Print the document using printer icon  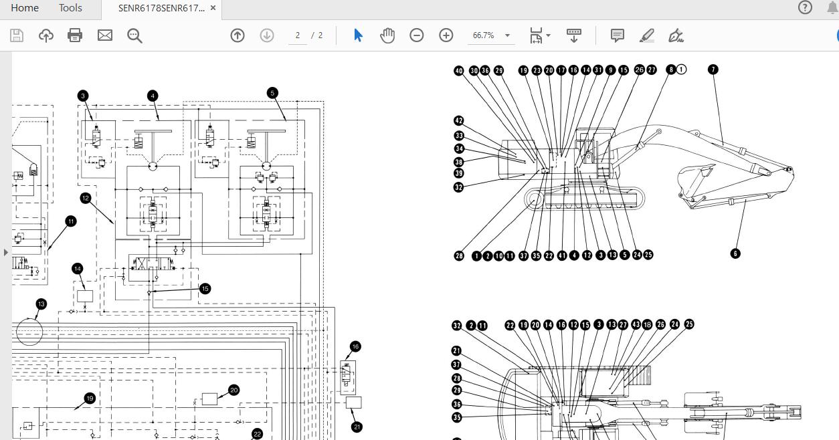point(75,35)
